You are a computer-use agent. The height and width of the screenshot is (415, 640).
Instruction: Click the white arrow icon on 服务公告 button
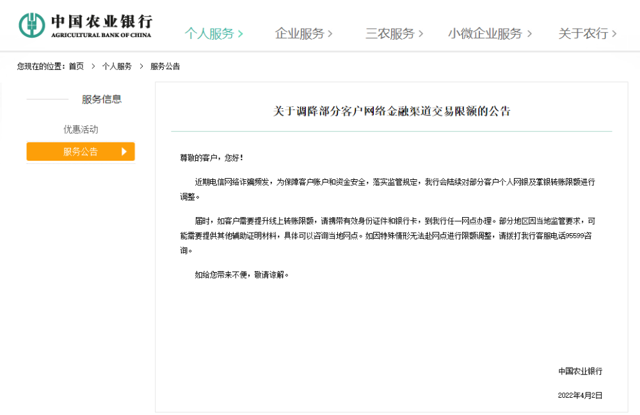124,152
